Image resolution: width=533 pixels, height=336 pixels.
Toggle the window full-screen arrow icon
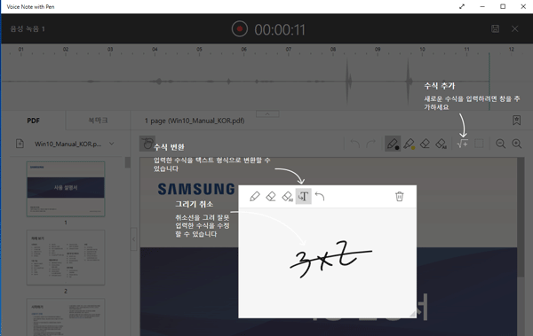pos(462,6)
